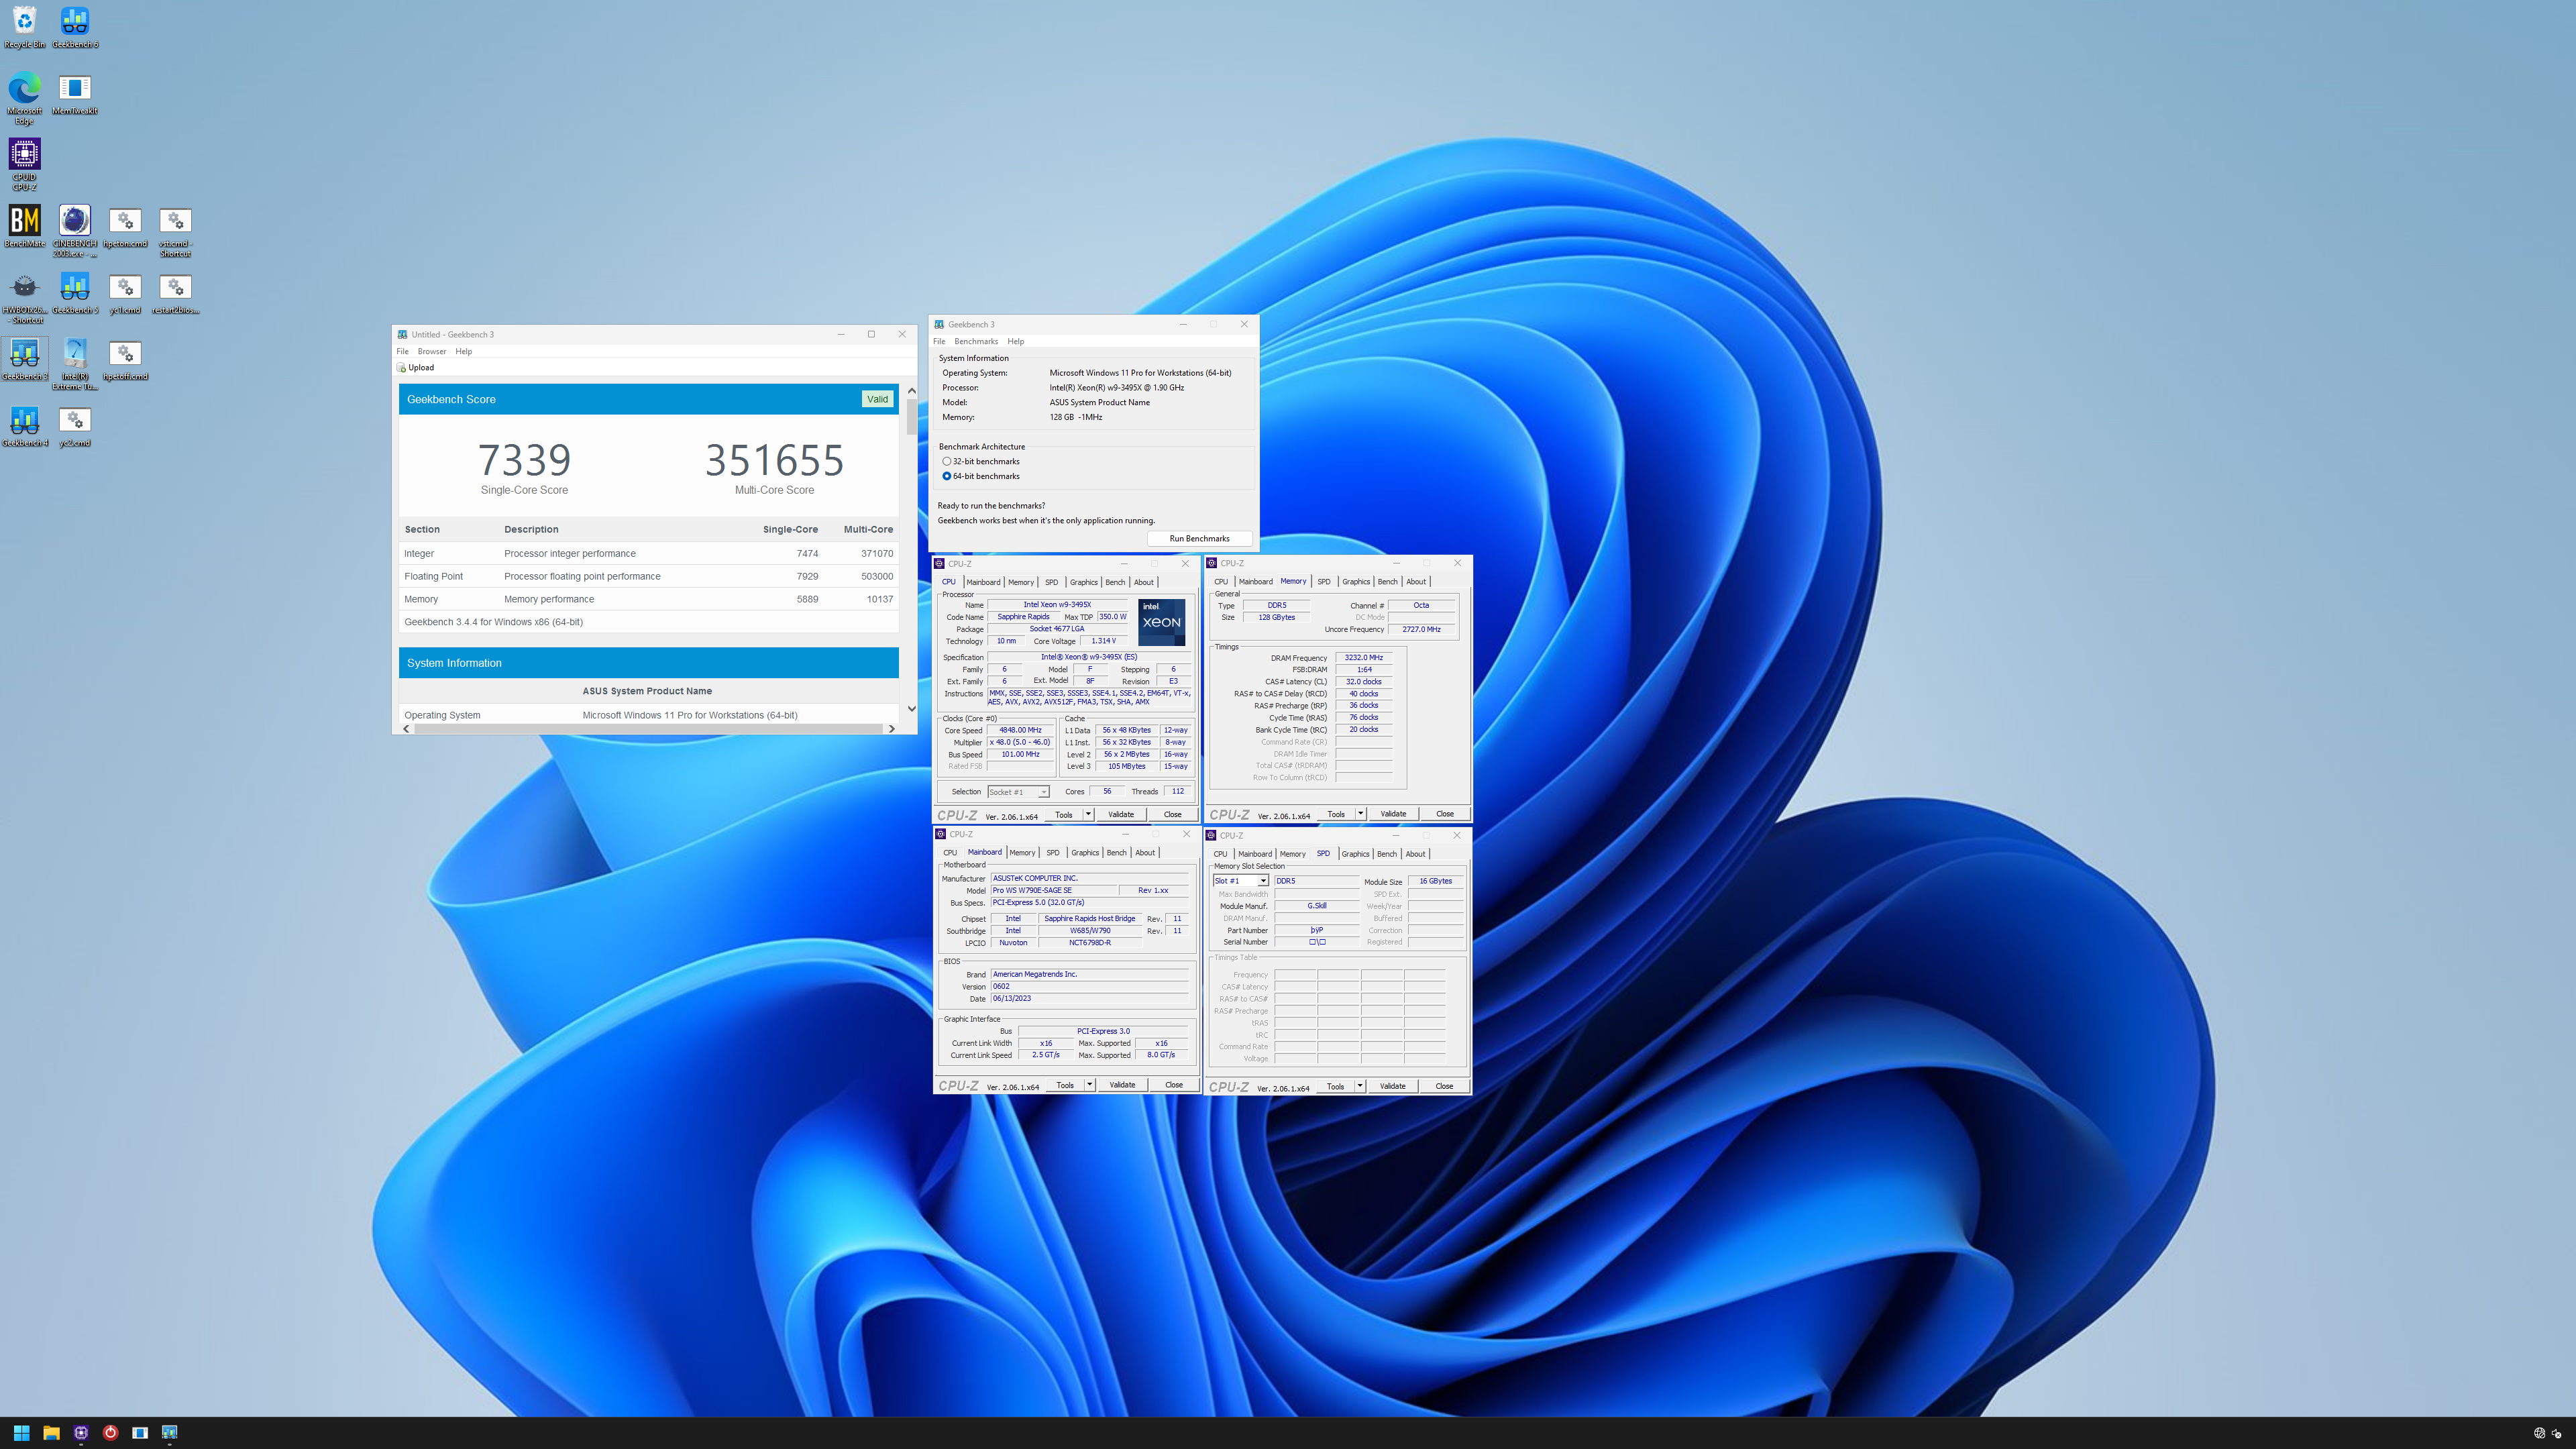Select the yc2.cmd desktop file

[x=75, y=426]
